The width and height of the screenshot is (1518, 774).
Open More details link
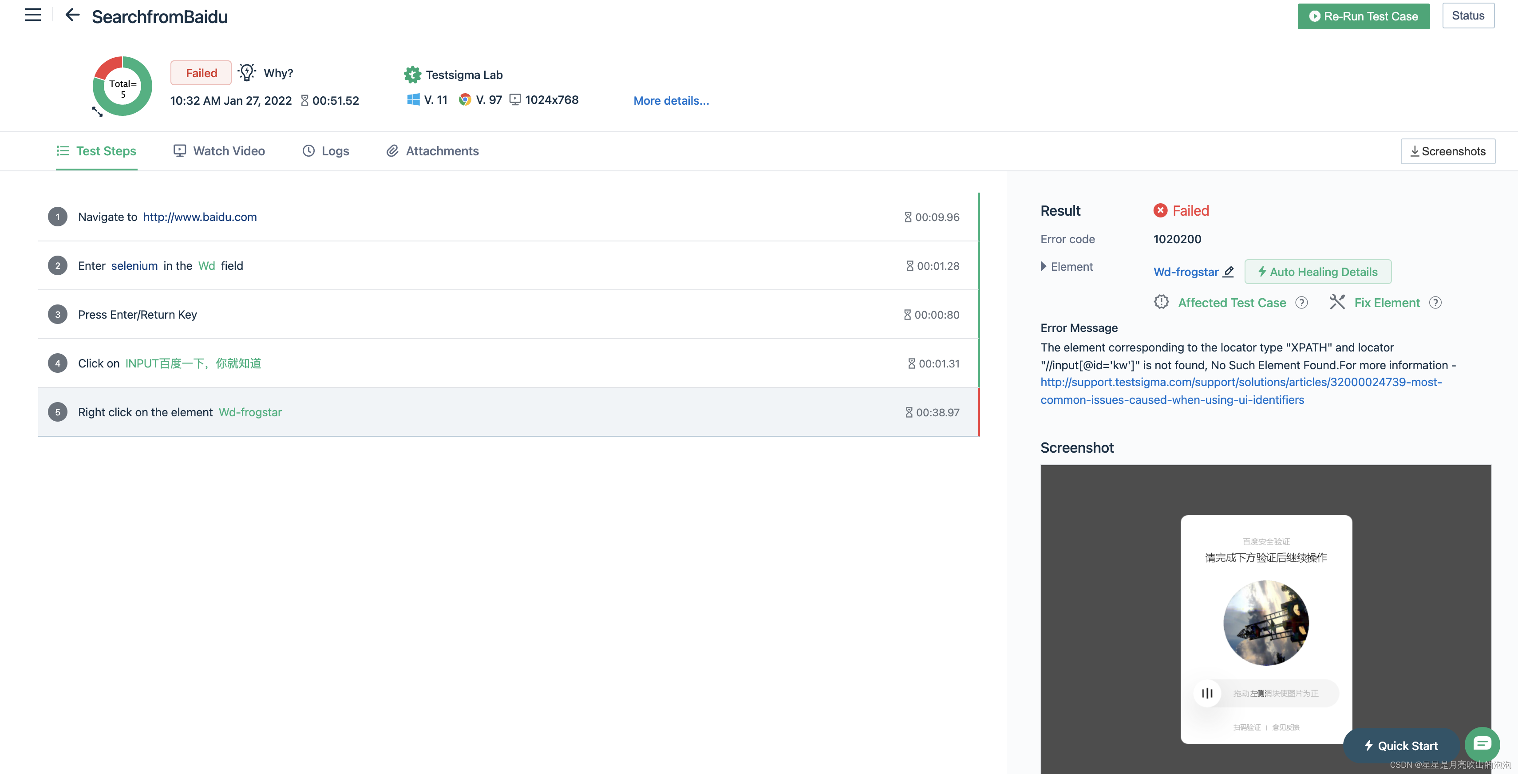tap(671, 101)
